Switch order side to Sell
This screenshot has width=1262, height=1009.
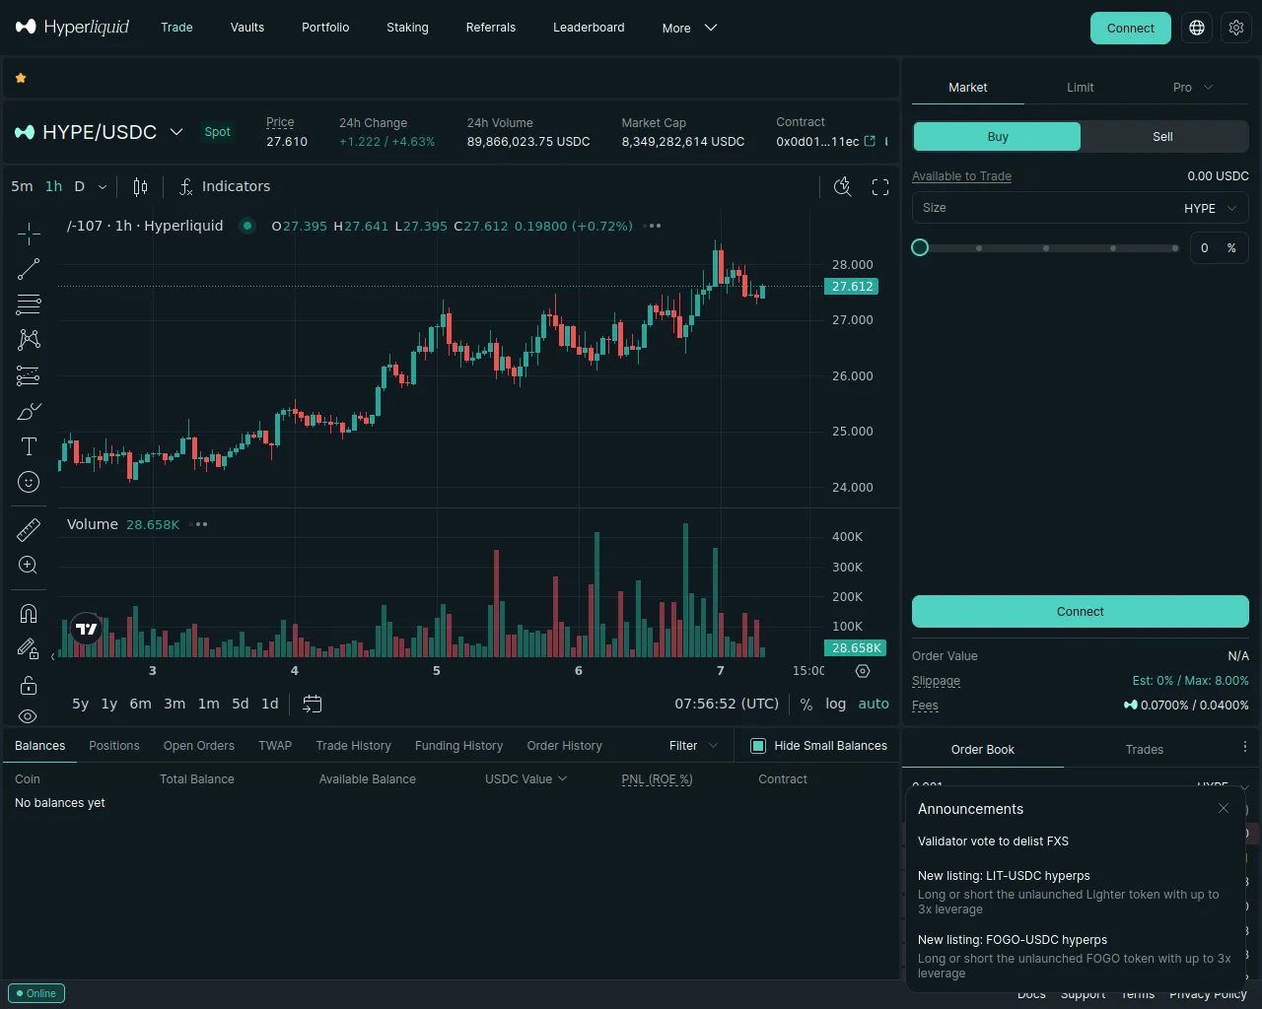(1163, 137)
